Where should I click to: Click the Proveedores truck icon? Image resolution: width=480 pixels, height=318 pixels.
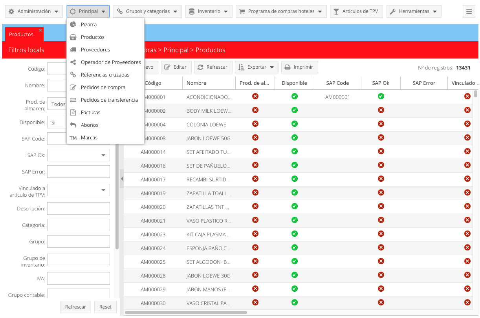73,49
